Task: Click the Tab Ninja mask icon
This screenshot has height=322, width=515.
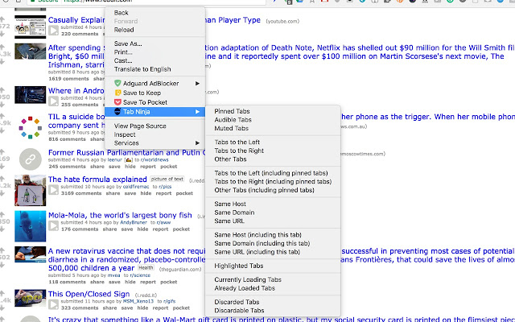Action: click(x=117, y=112)
